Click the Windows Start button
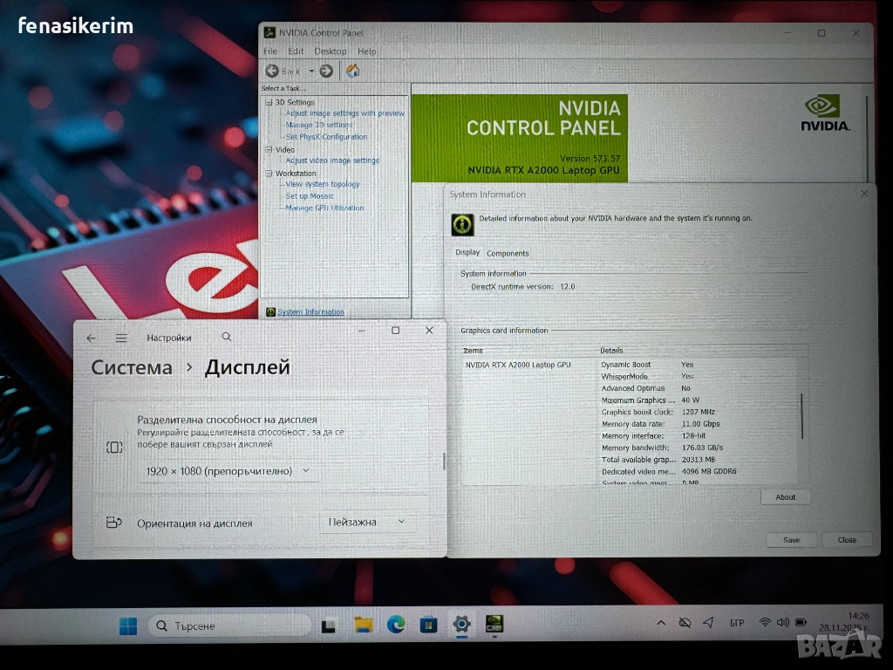This screenshot has height=670, width=893. pos(128,626)
